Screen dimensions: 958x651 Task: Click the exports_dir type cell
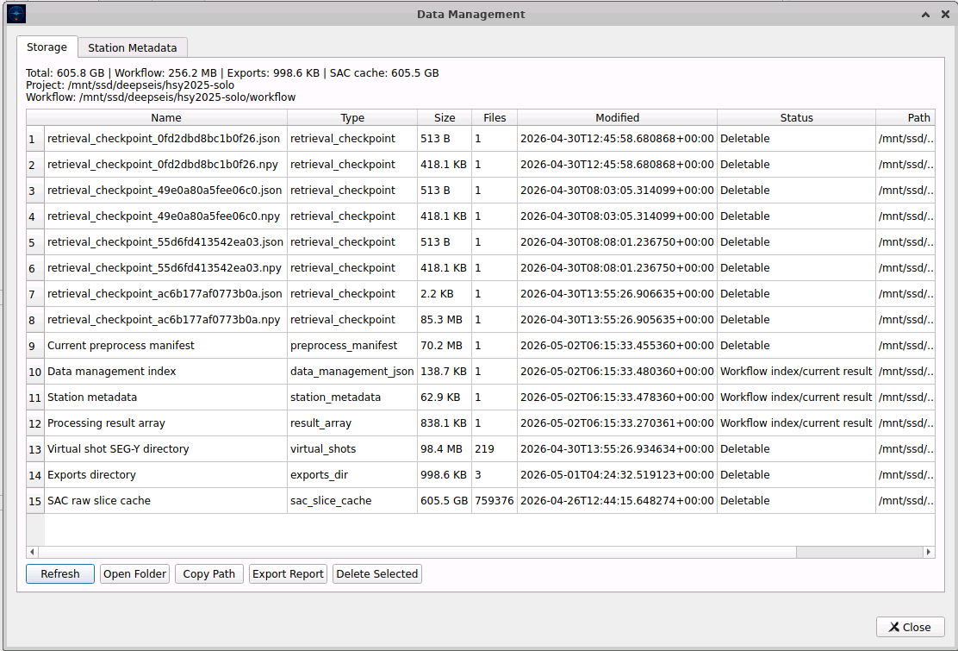click(352, 475)
